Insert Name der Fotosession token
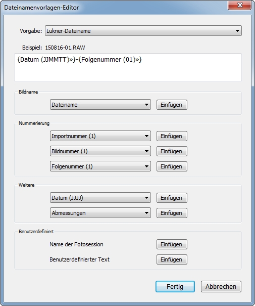The width and height of the screenshot is (255, 306). (172, 244)
